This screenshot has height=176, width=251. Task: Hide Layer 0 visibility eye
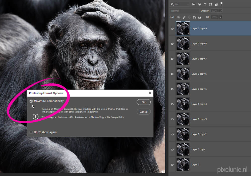[172, 165]
